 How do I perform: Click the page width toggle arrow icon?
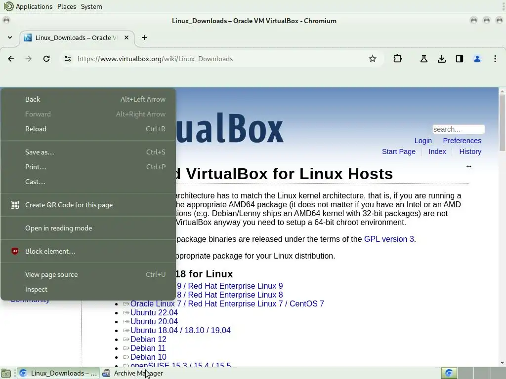click(468, 166)
